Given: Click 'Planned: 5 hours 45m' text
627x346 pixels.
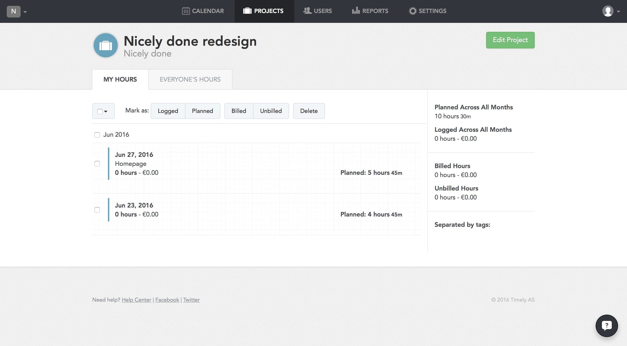Looking at the screenshot, I should pos(371,173).
